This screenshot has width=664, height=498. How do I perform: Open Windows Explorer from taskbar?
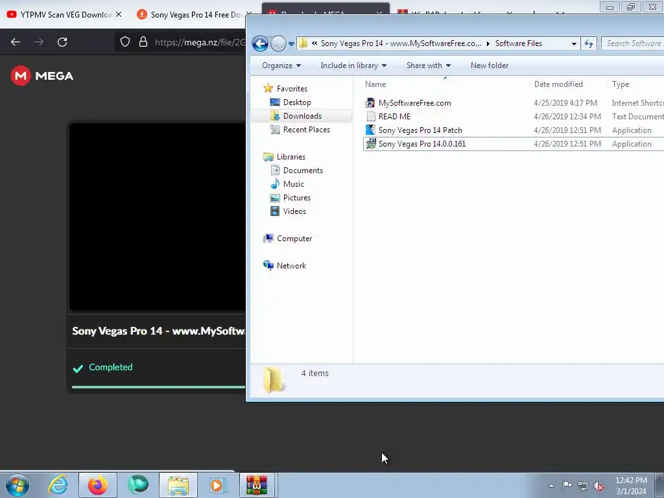tap(178, 485)
